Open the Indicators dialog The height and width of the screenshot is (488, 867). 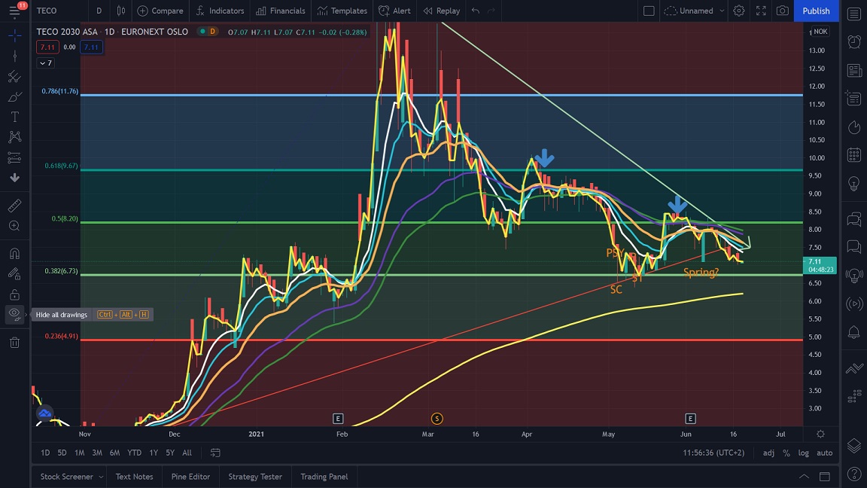[x=220, y=11]
